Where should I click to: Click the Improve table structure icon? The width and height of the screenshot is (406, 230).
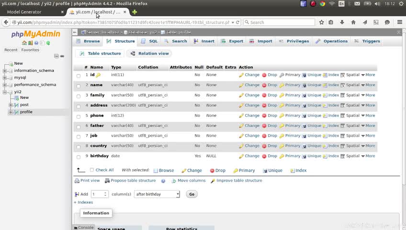click(x=213, y=181)
